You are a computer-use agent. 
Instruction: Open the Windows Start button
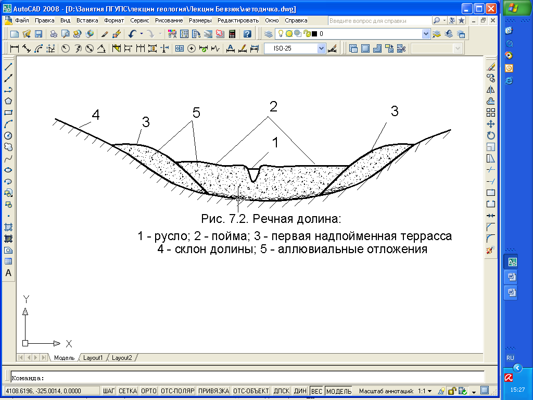(x=517, y=8)
